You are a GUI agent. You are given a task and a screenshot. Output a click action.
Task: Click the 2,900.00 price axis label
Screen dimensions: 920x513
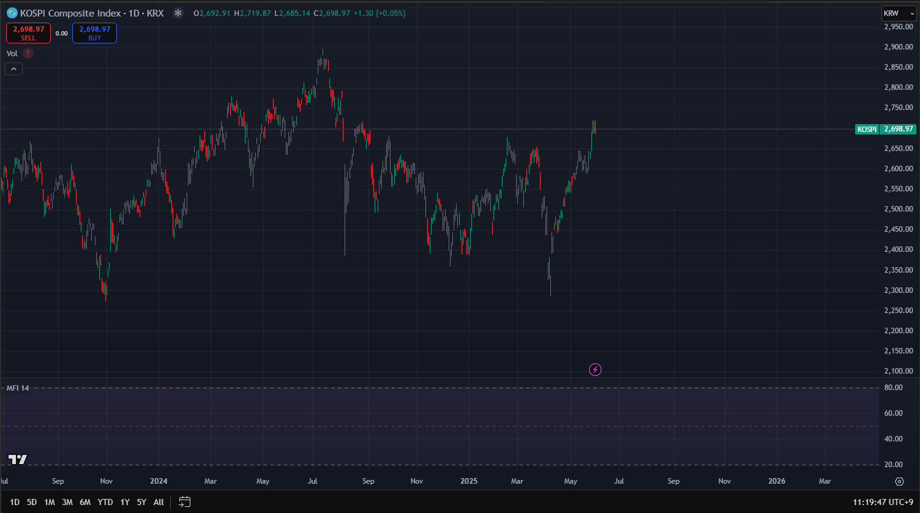899,47
